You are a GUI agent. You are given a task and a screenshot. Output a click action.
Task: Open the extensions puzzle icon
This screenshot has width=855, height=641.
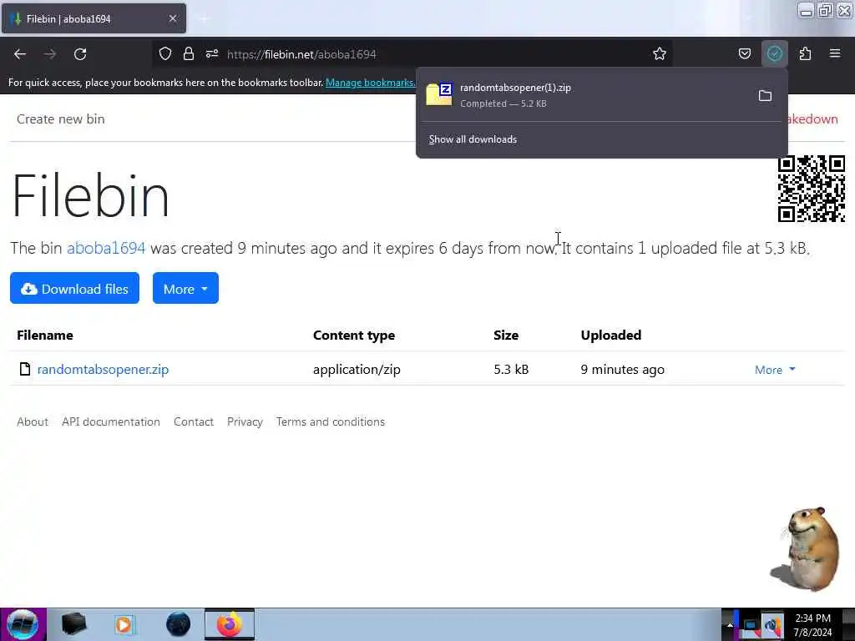806,53
